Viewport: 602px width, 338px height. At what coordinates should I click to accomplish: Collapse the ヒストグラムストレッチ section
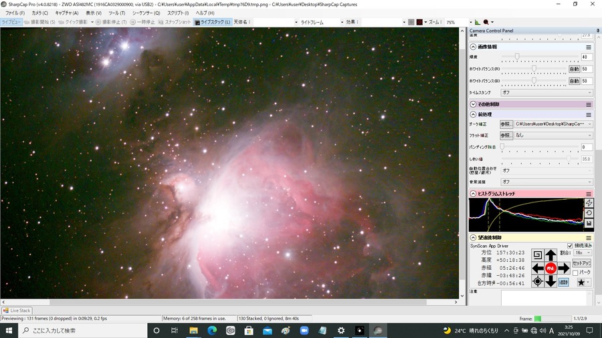pos(473,194)
